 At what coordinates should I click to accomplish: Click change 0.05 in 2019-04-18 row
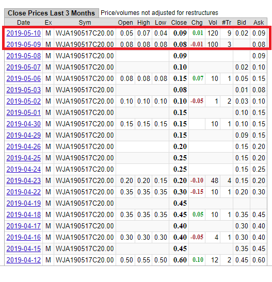tap(198, 214)
